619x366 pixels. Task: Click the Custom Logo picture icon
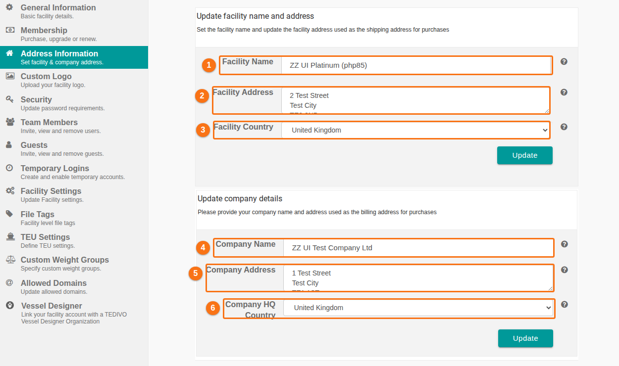(x=9, y=76)
